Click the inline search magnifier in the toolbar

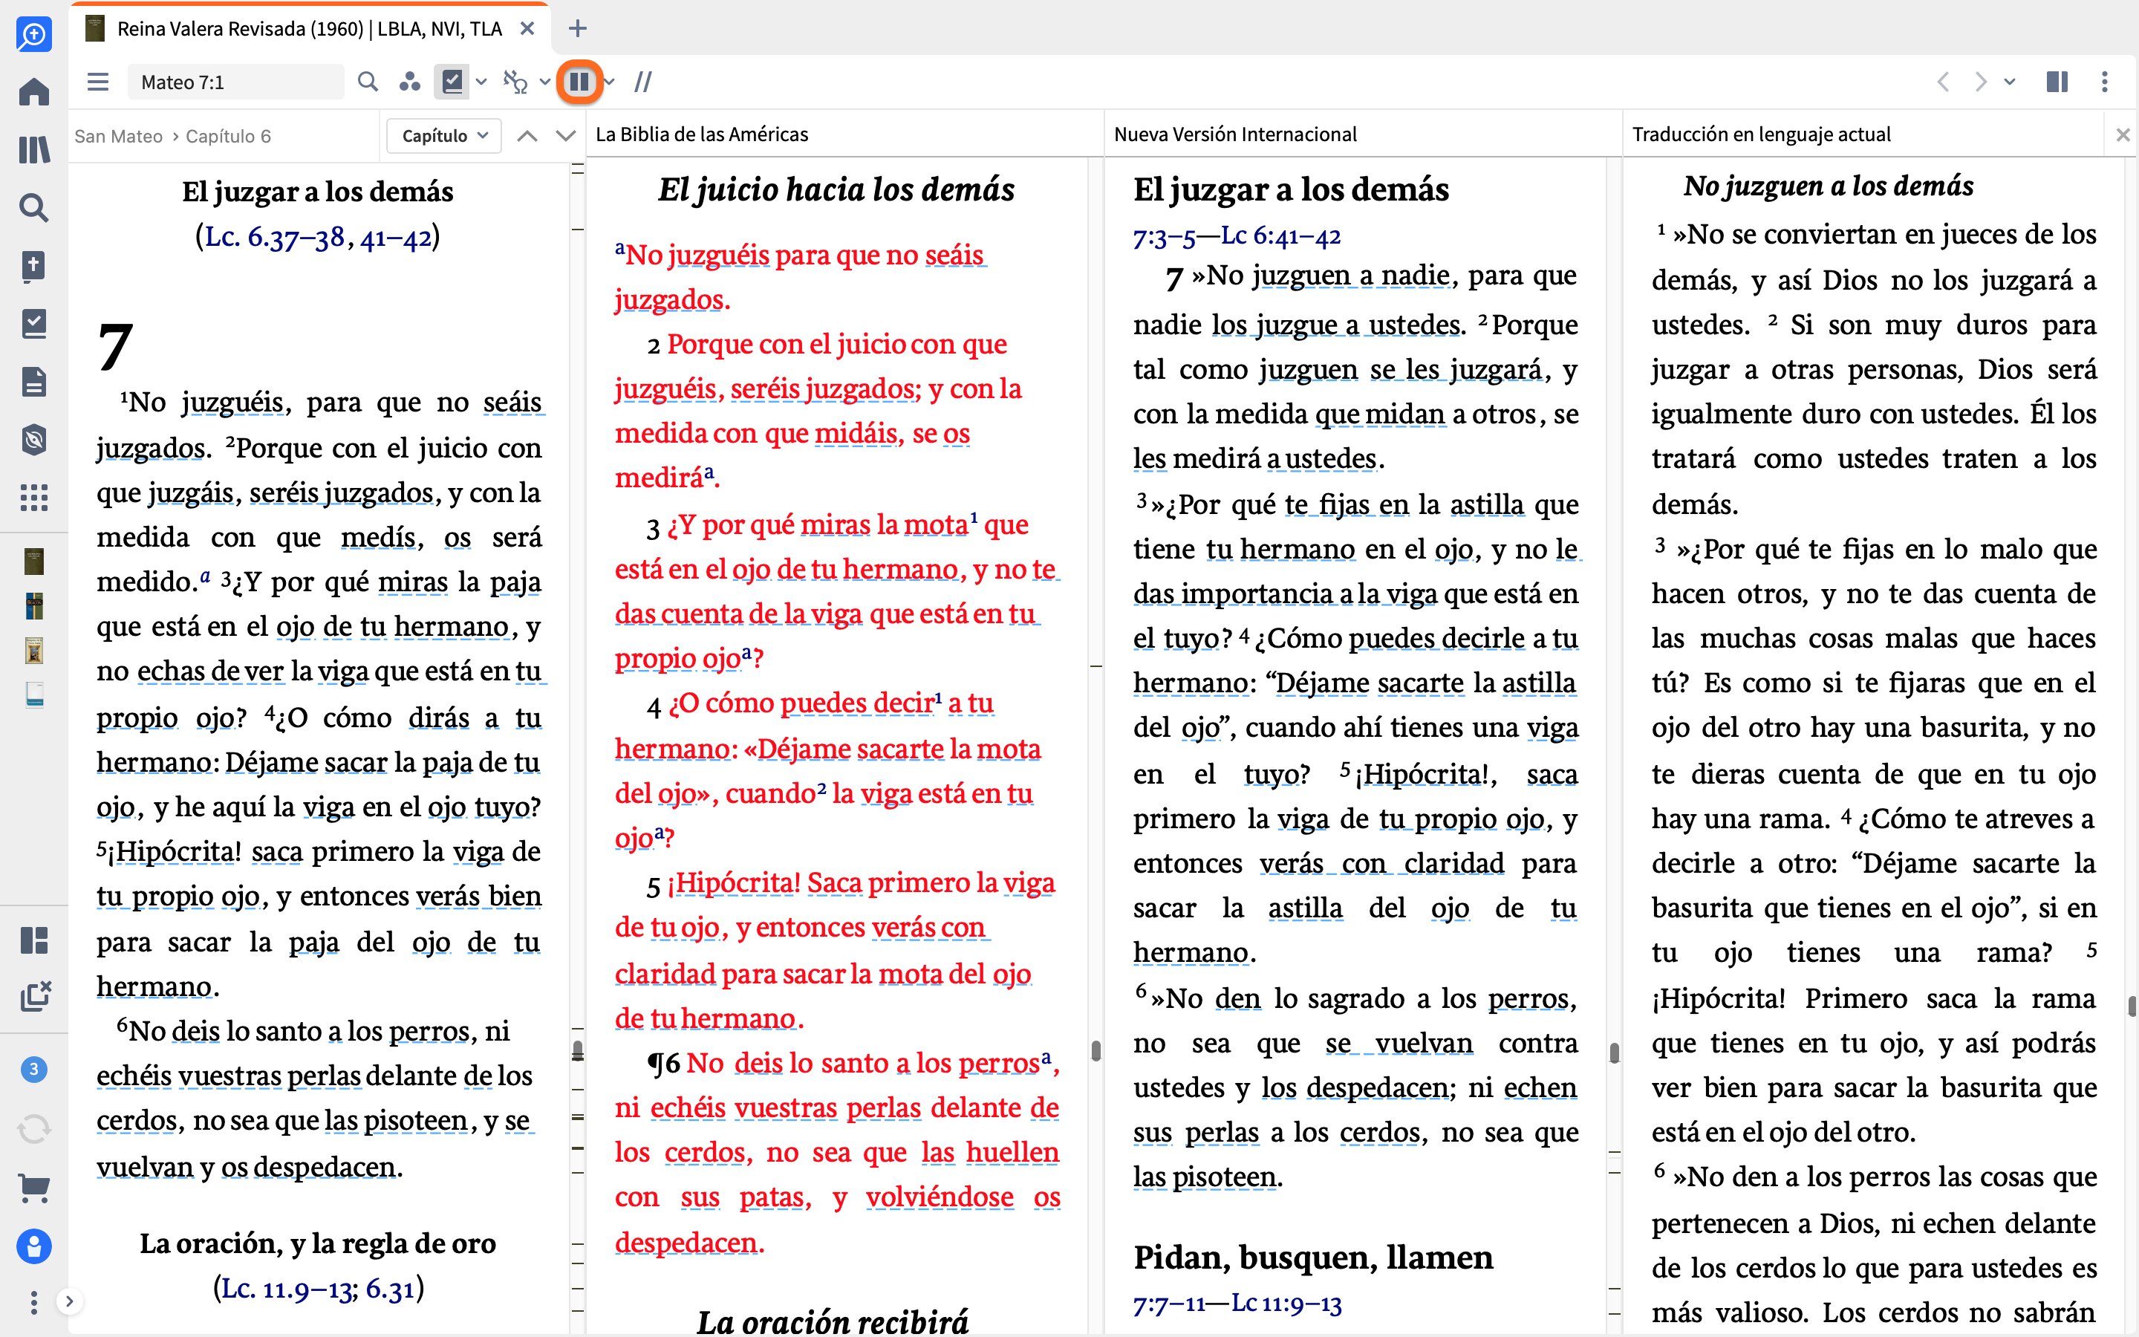[368, 82]
